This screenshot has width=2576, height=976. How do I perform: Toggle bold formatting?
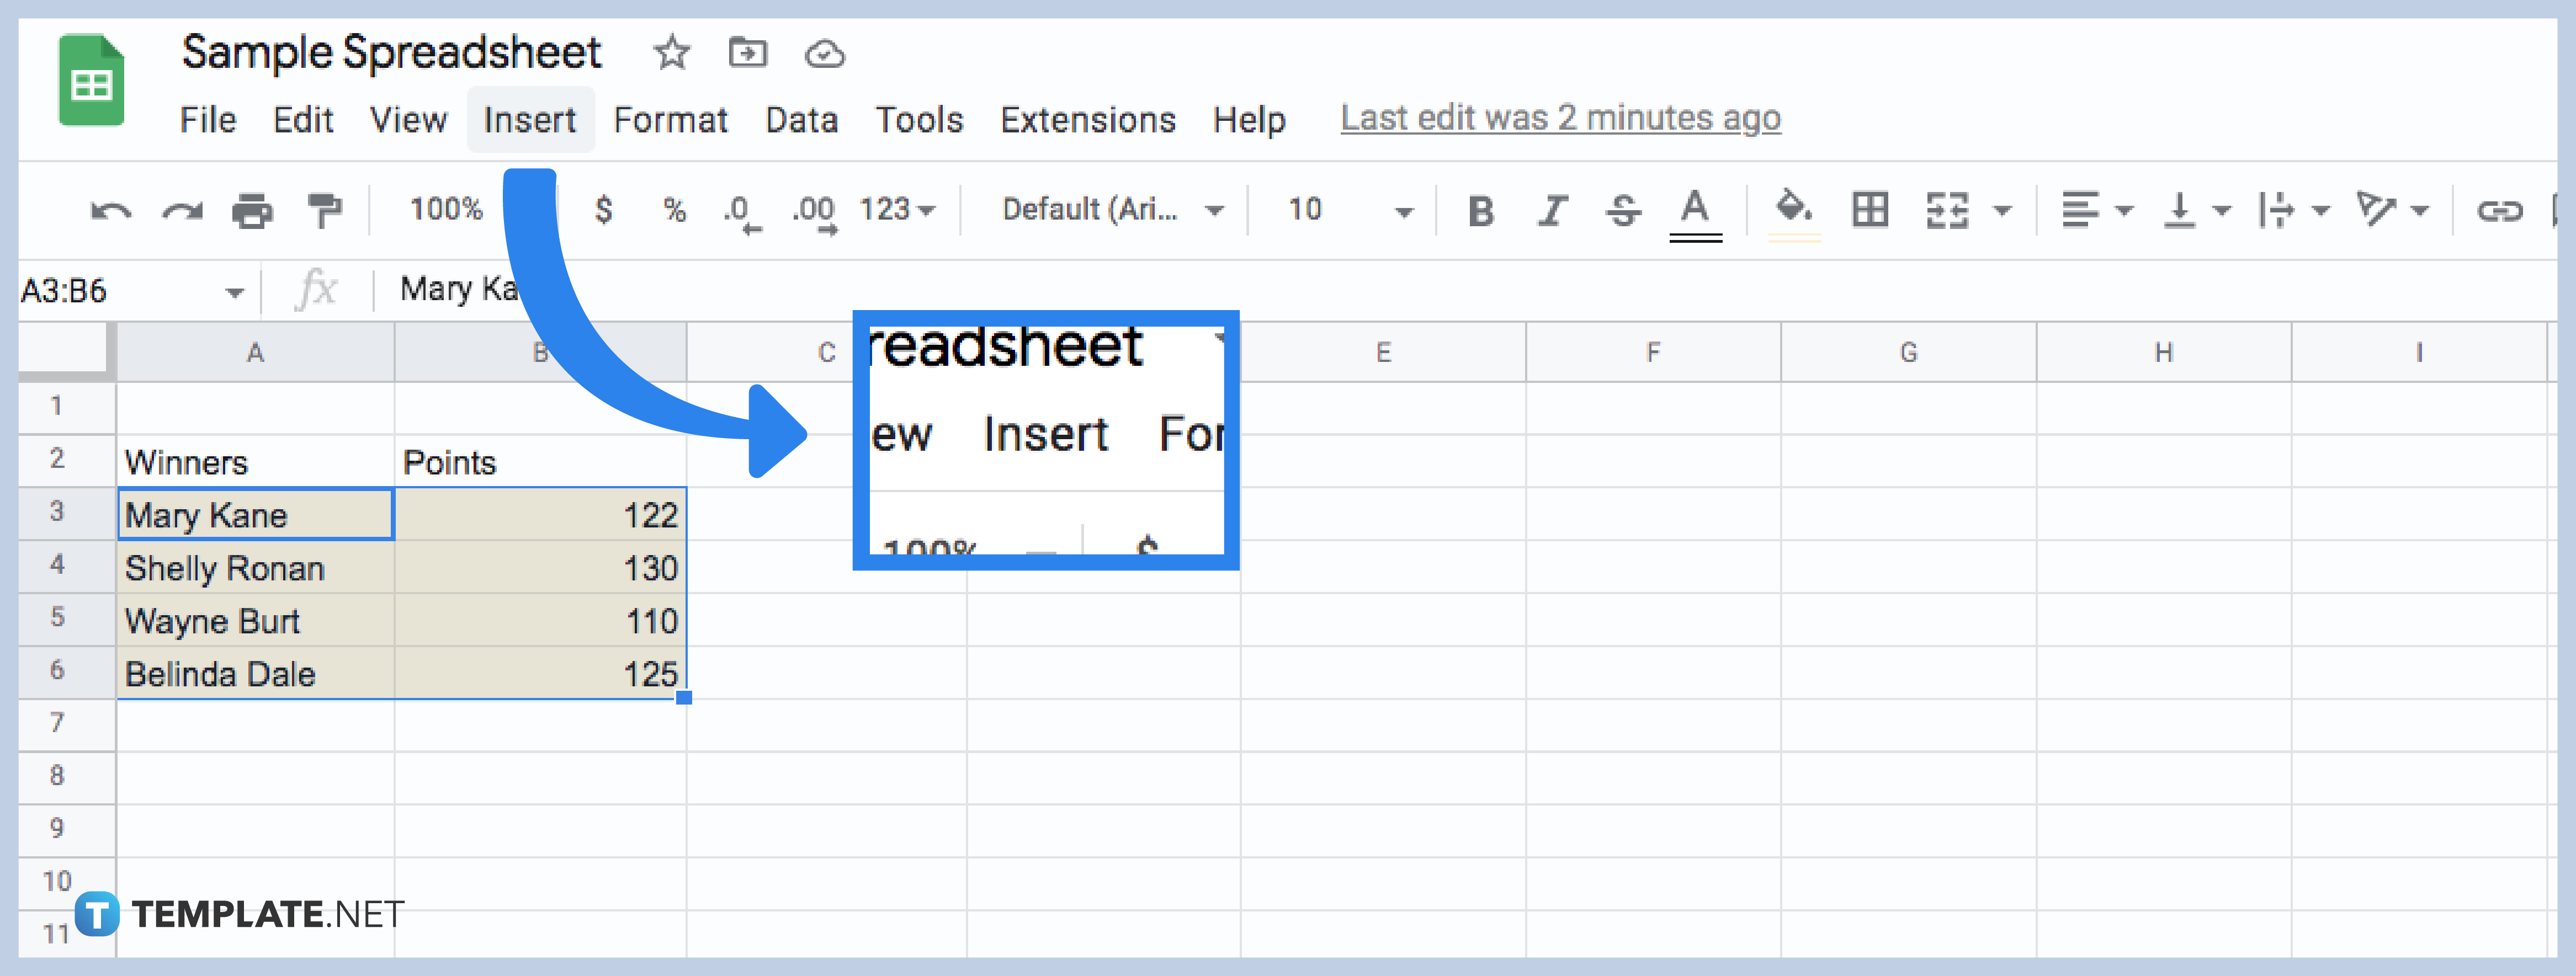[1482, 210]
